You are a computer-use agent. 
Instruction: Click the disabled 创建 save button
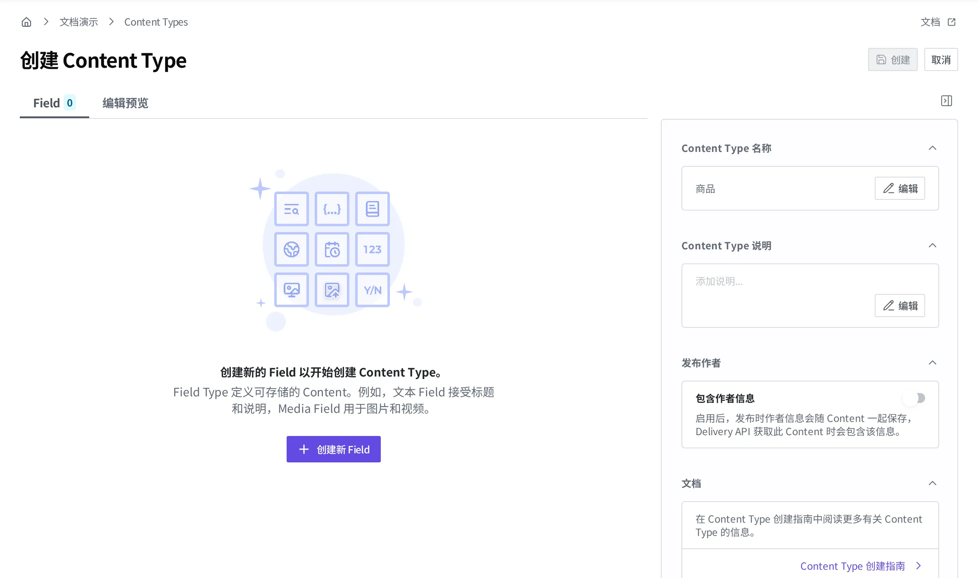[893, 59]
